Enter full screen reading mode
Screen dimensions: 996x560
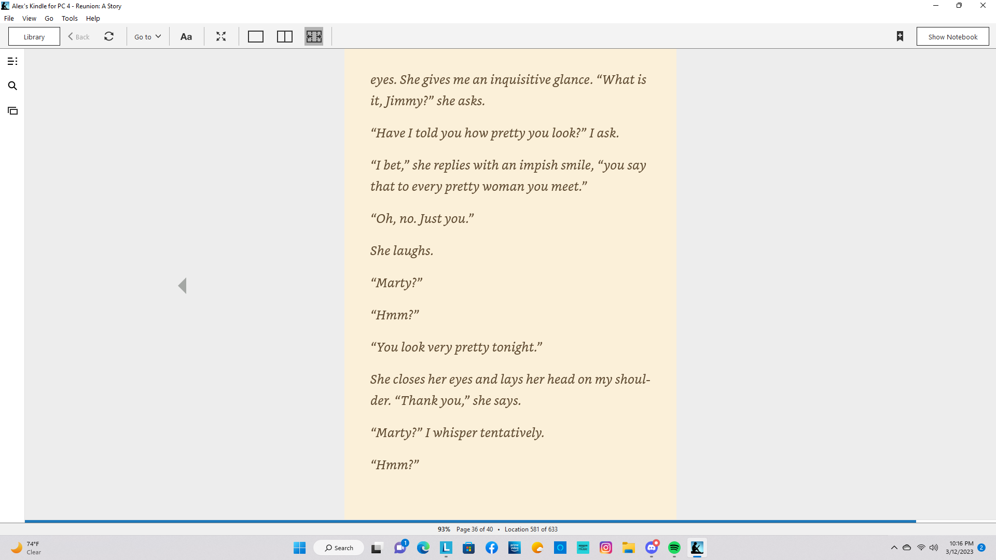coord(221,37)
